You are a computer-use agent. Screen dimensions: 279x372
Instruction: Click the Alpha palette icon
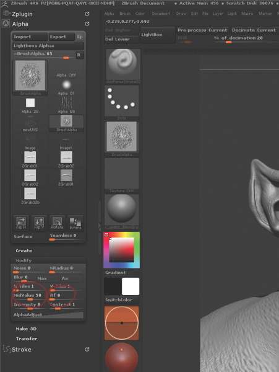click(x=6, y=24)
